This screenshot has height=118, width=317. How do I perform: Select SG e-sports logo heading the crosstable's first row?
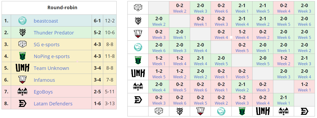coord(138,8)
